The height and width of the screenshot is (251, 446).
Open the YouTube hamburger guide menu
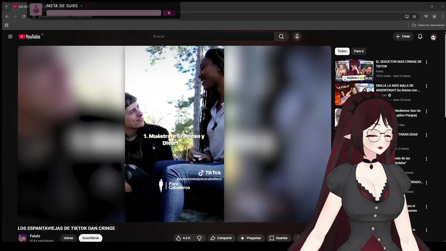10,37
